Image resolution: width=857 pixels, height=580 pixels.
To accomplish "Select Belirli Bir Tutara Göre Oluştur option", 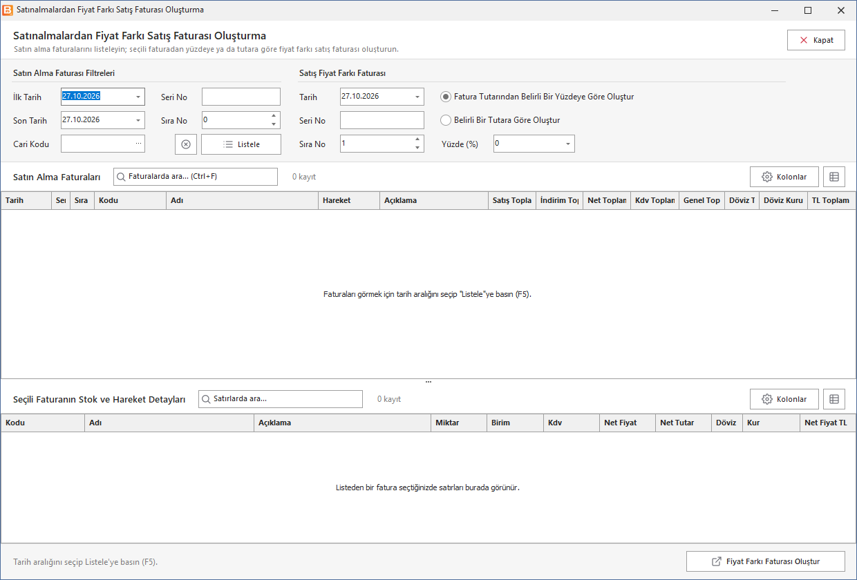I will click(500, 120).
